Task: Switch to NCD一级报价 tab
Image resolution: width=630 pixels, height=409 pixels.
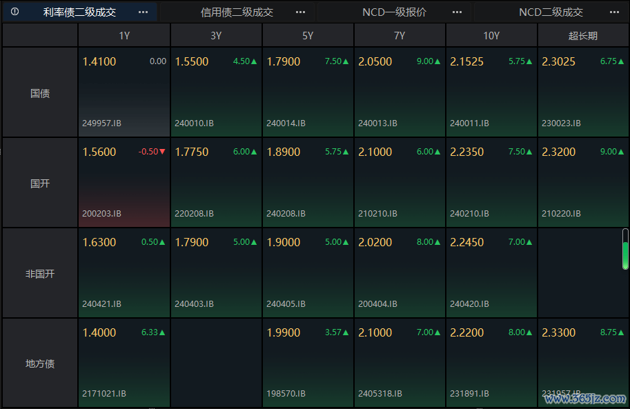Action: [x=394, y=12]
